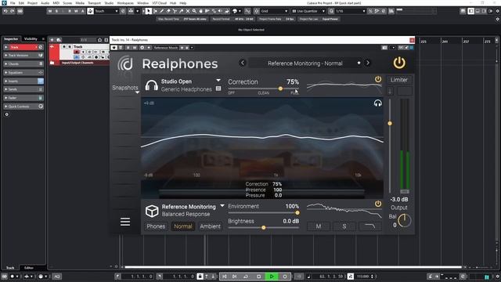Click the Studio Open headphones icon

(151, 85)
